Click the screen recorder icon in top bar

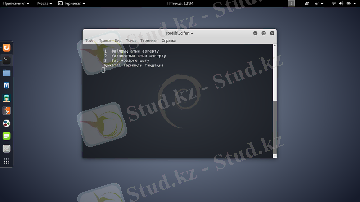tap(306, 3)
